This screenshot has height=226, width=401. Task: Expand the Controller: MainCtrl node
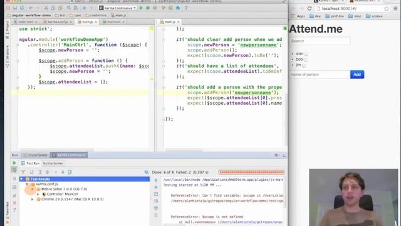pyautogui.click(x=38, y=194)
